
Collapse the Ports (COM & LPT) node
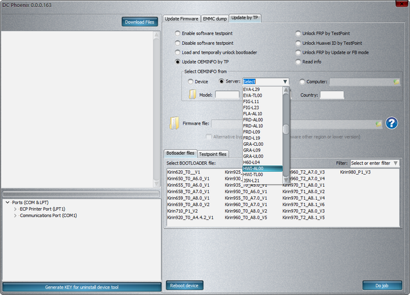point(8,202)
